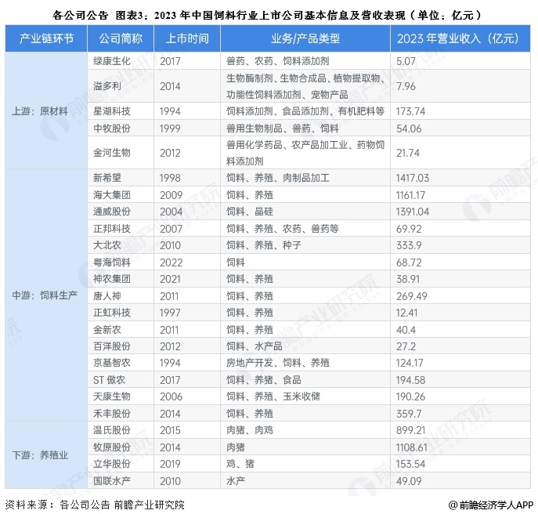The image size is (538, 514).
Task: Click company name 唐人神
Action: (x=107, y=296)
